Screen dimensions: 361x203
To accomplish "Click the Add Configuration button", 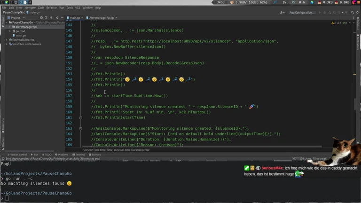I will pyautogui.click(x=302, y=13).
